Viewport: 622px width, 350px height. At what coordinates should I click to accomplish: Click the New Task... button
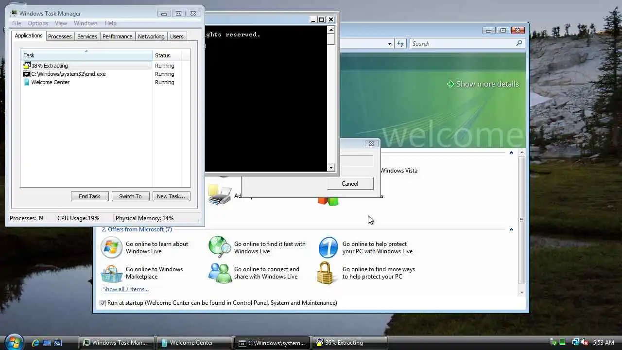171,196
